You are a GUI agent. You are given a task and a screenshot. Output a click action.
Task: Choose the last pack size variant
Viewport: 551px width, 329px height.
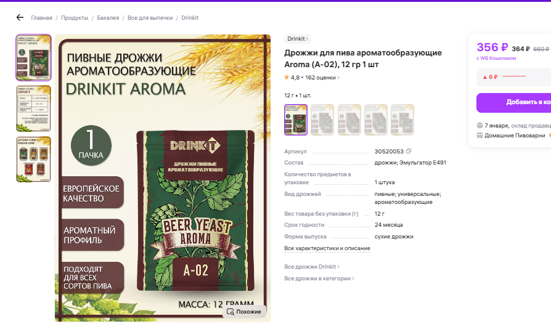tap(402, 120)
